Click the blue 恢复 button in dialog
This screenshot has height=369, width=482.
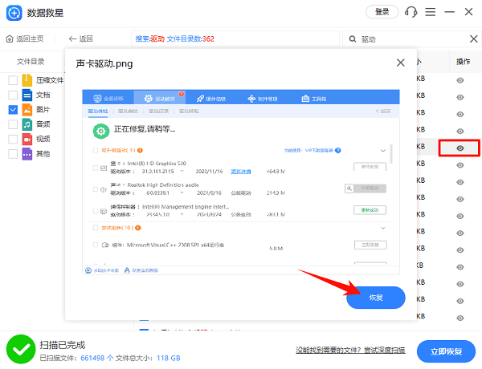coord(376,298)
